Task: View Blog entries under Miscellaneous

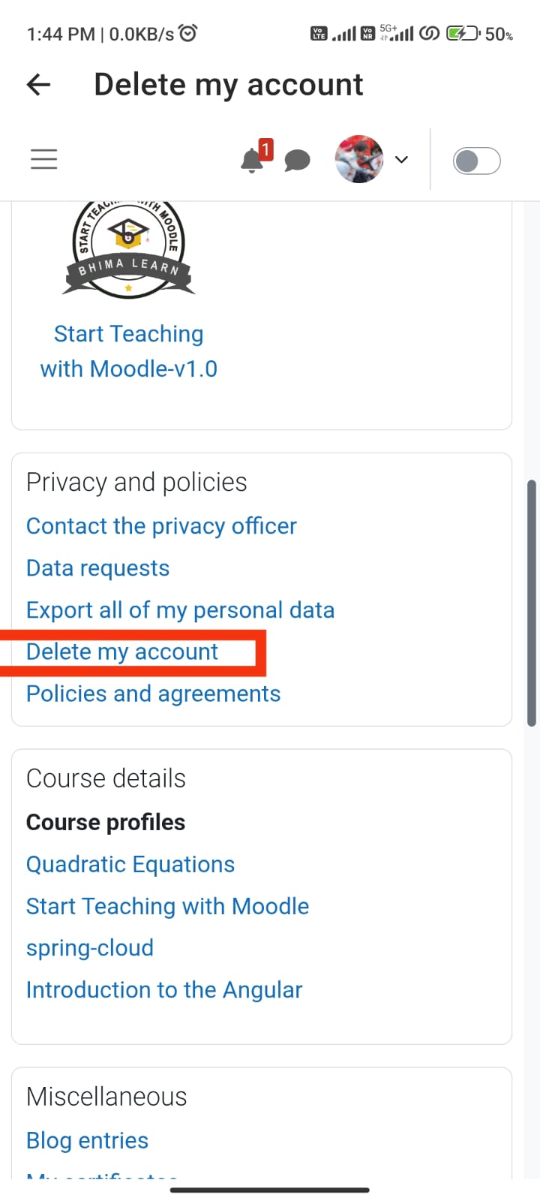Action: click(87, 1140)
